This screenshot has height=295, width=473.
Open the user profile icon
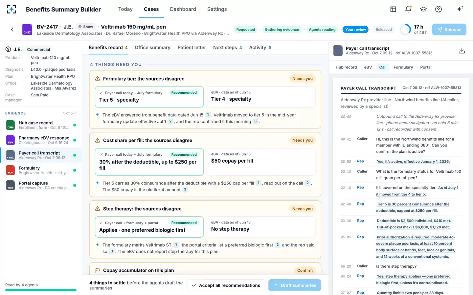click(x=439, y=9)
